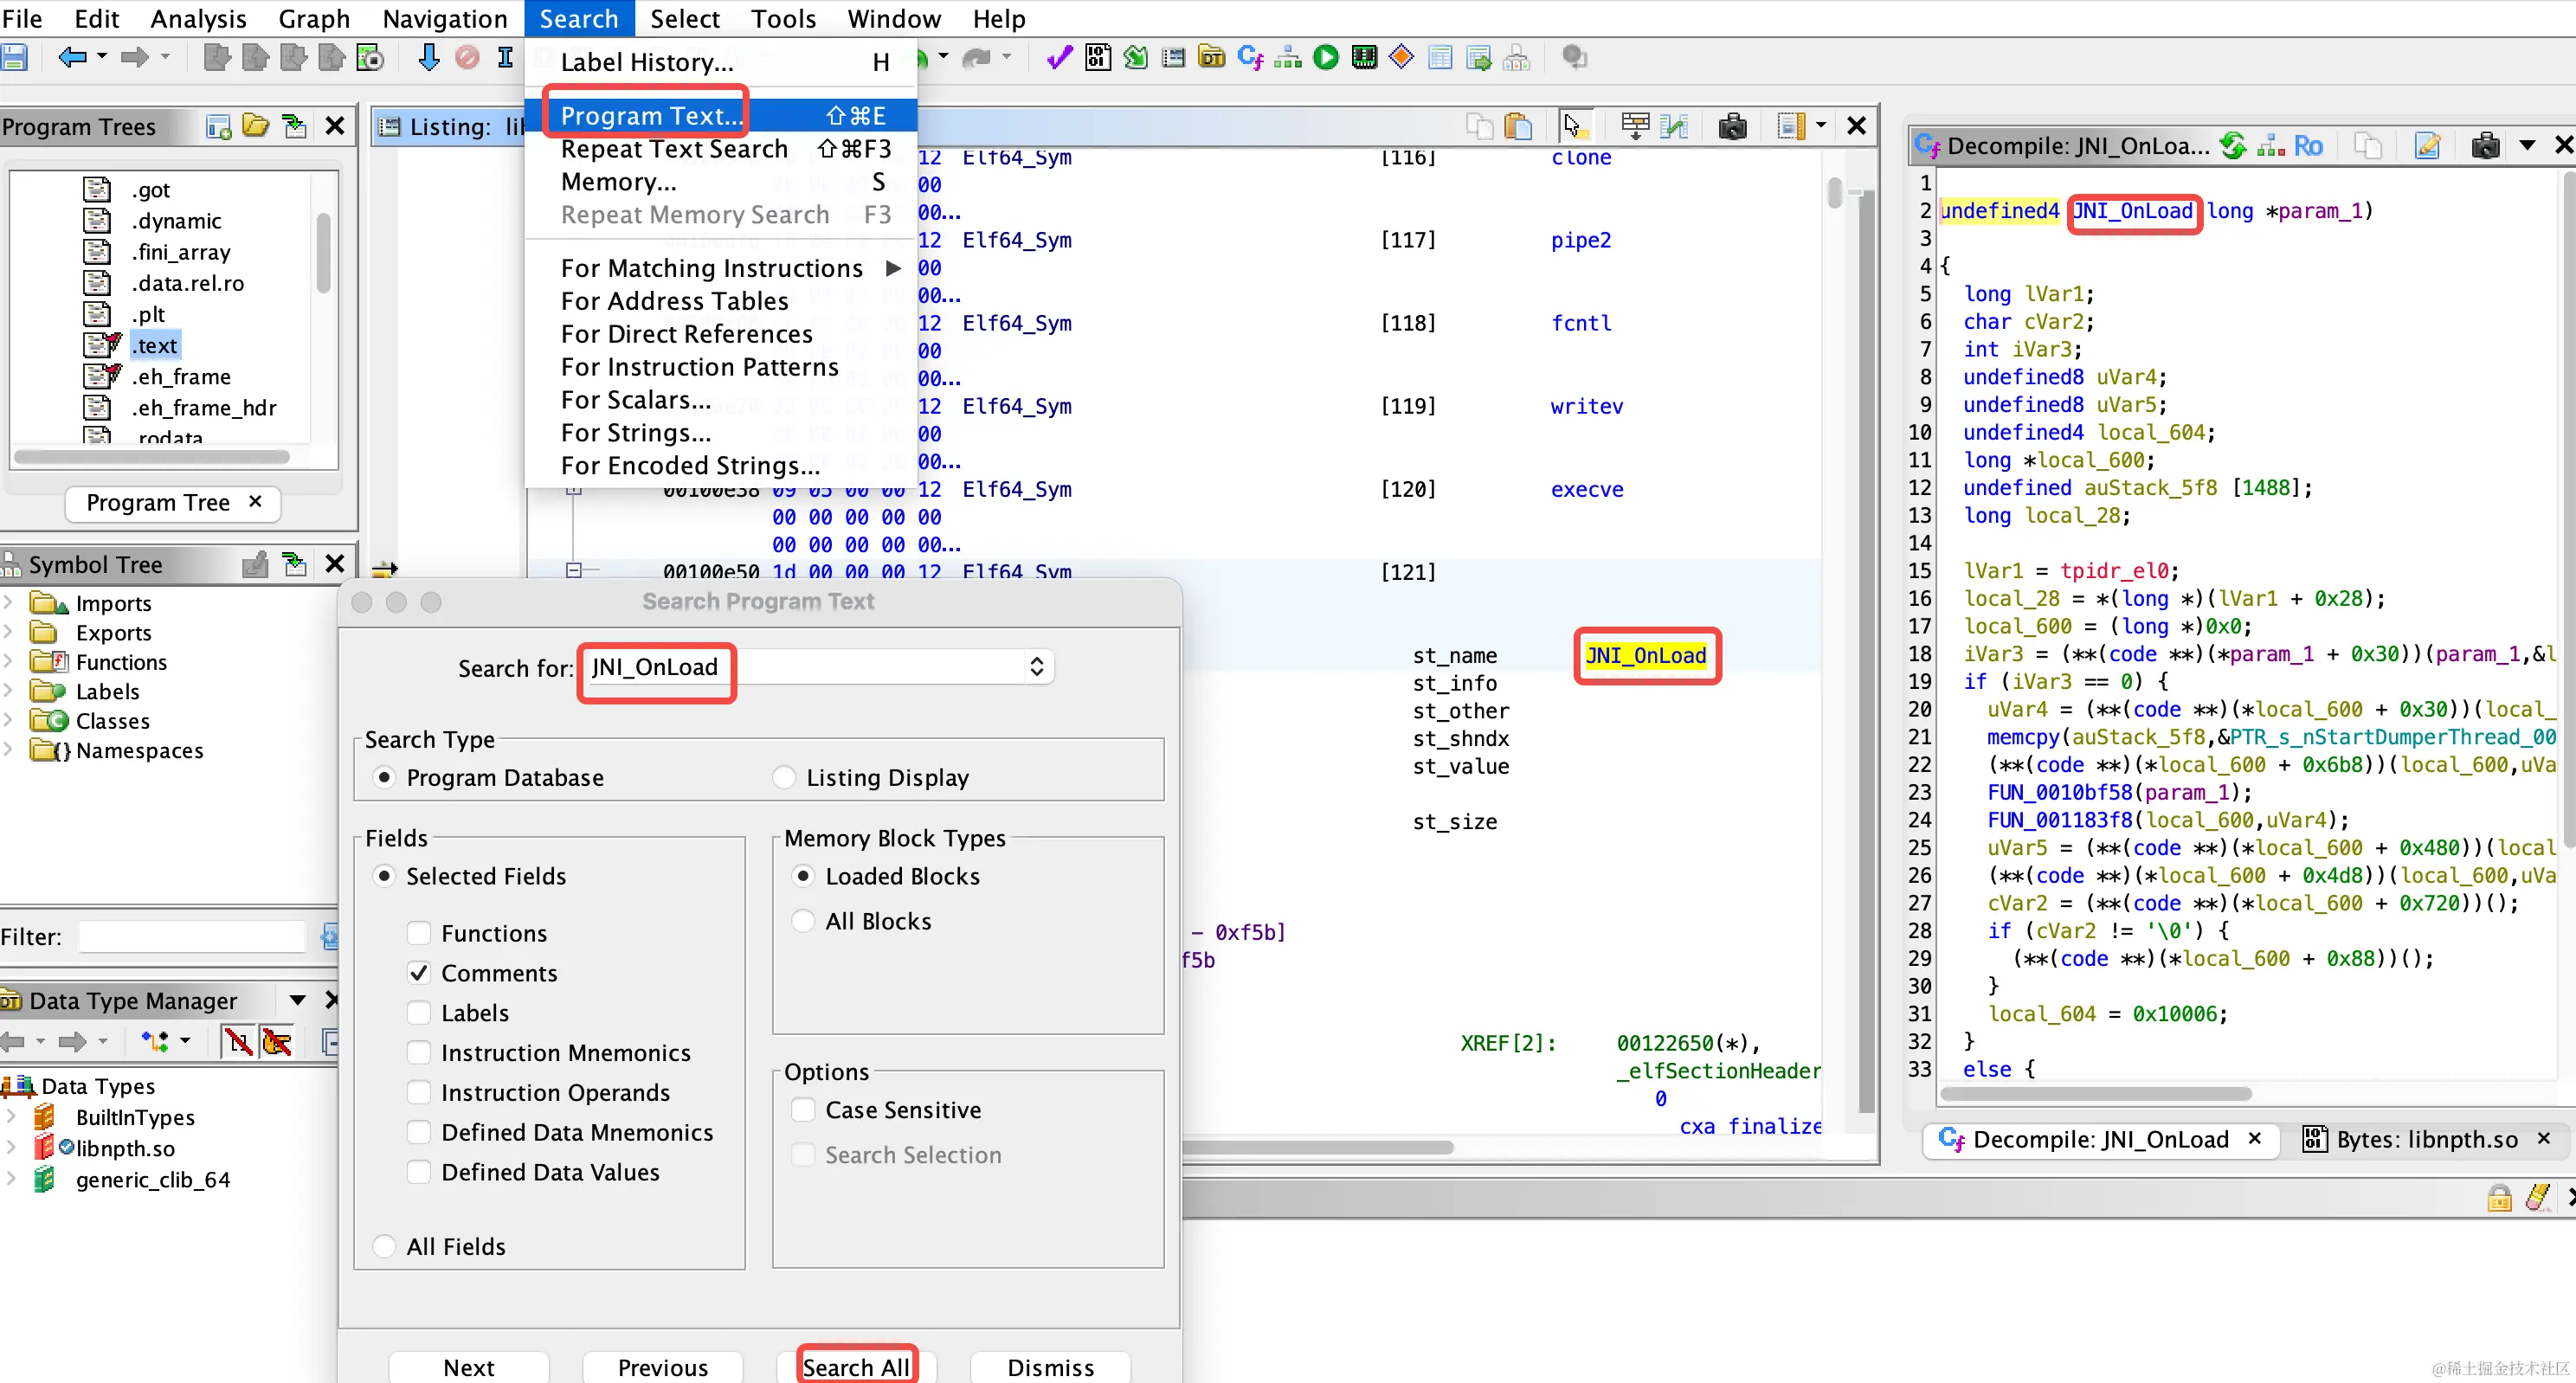Choose For Strings... from the Search menu
Viewport: 2576px width, 1383px height.
click(721, 433)
